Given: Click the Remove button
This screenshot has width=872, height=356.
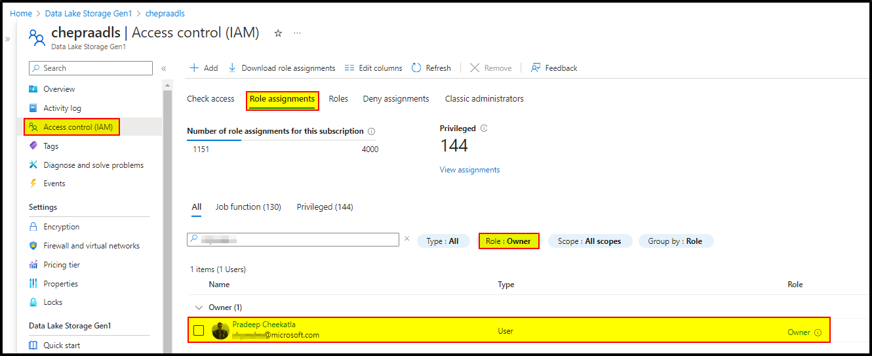Looking at the screenshot, I should tap(491, 68).
